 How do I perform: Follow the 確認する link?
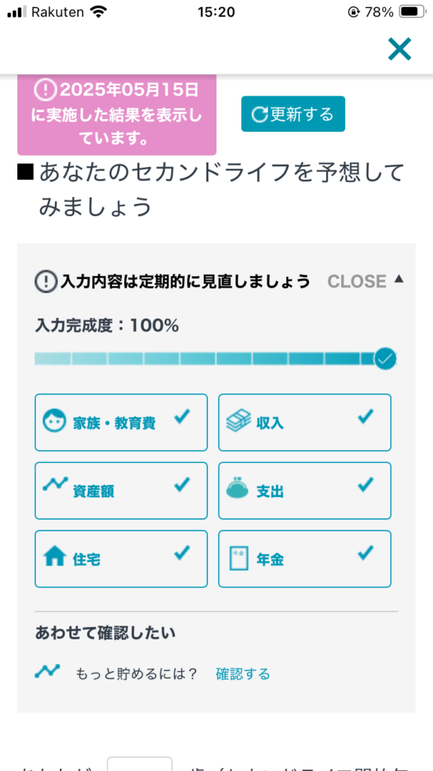pos(243,674)
